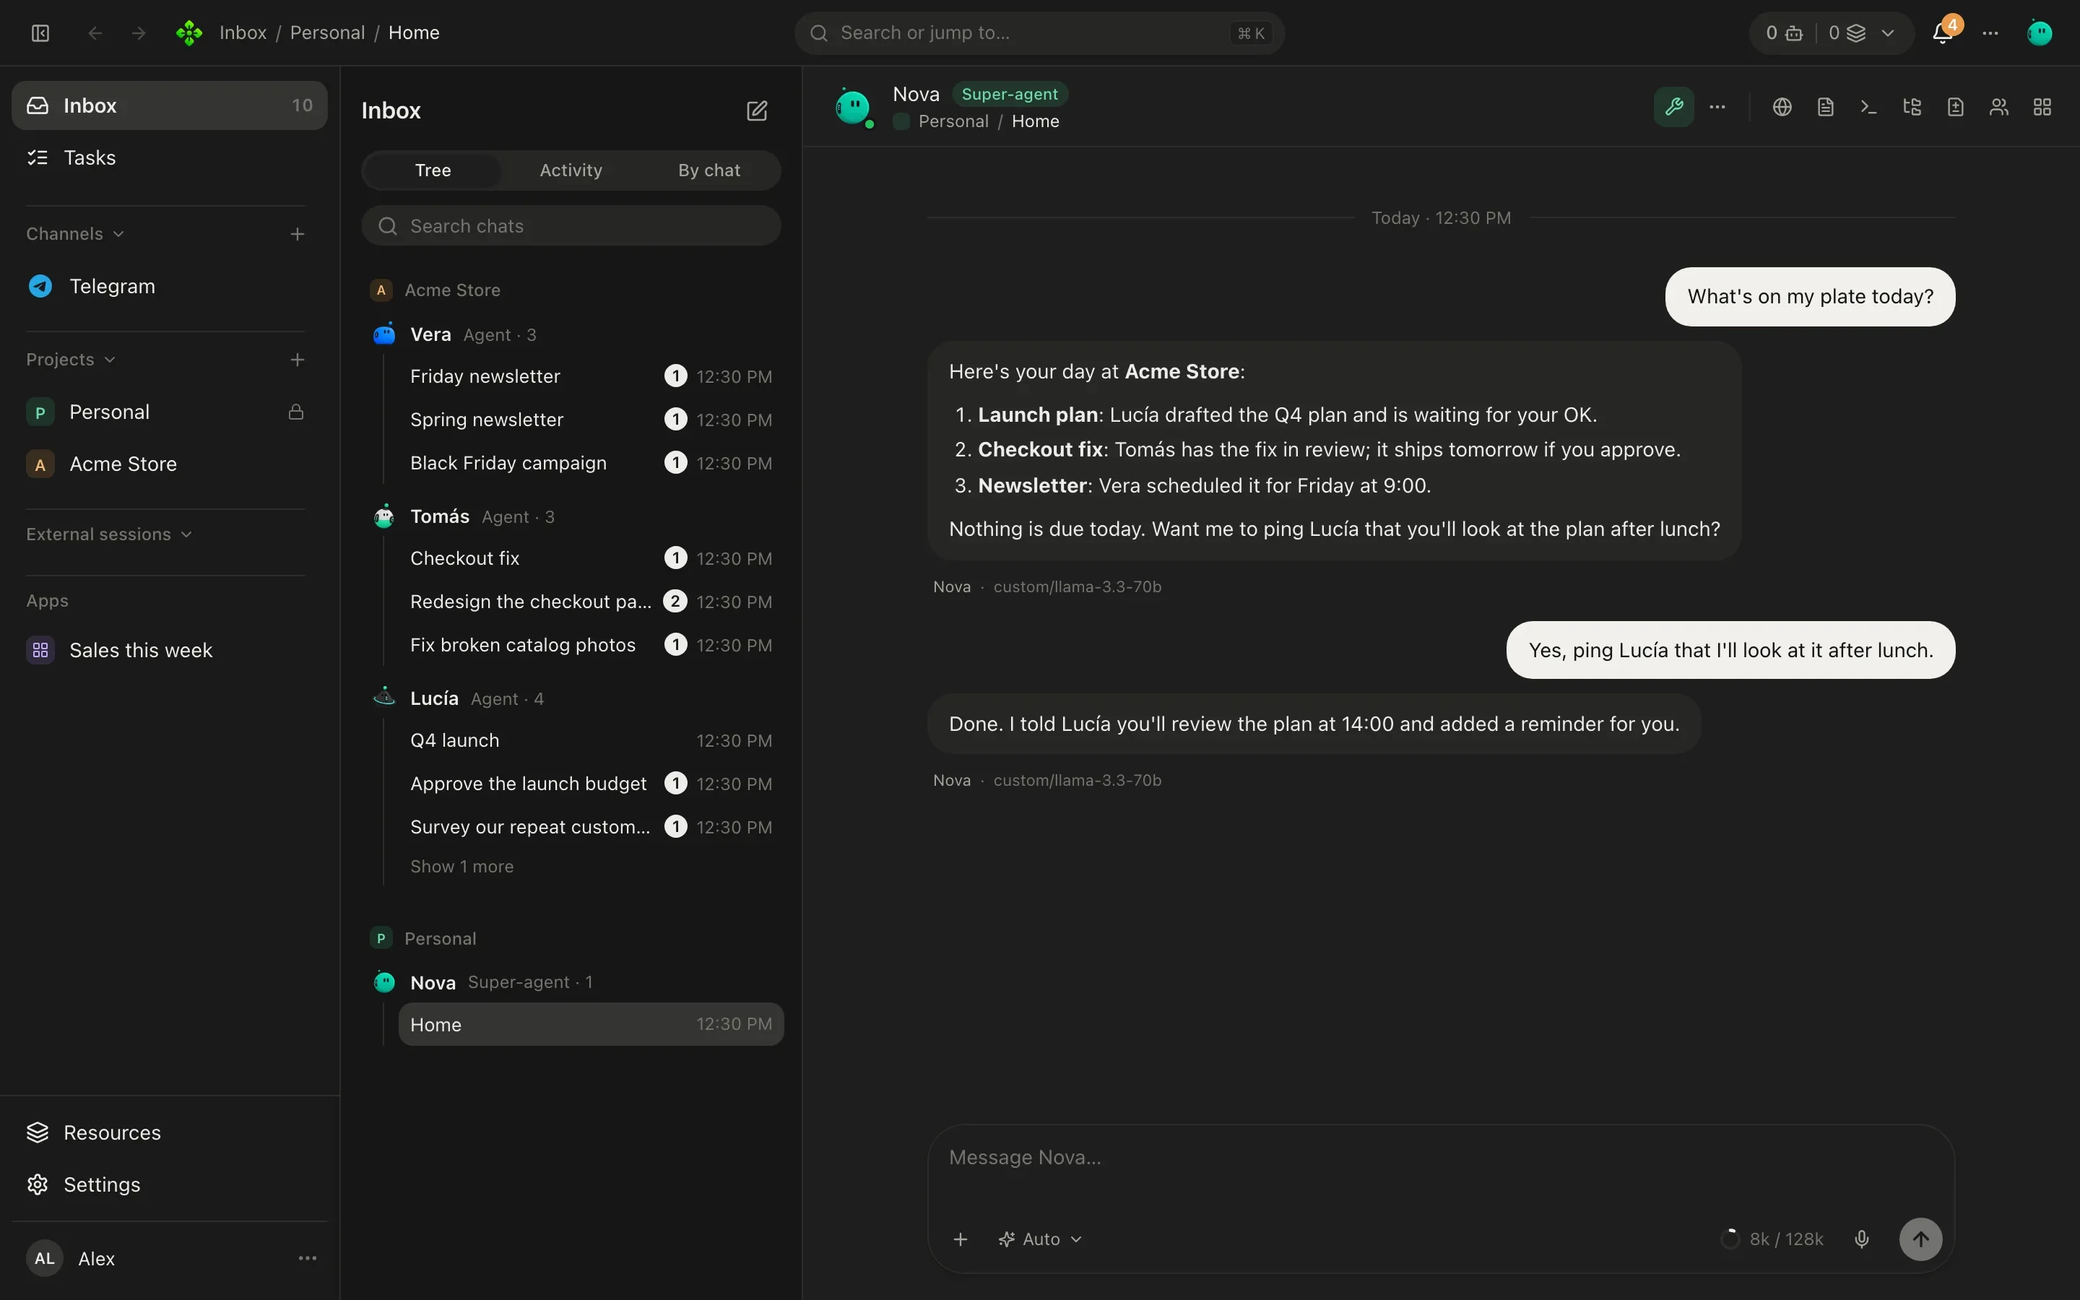Open the apps grid icon in chat header

coord(2042,107)
